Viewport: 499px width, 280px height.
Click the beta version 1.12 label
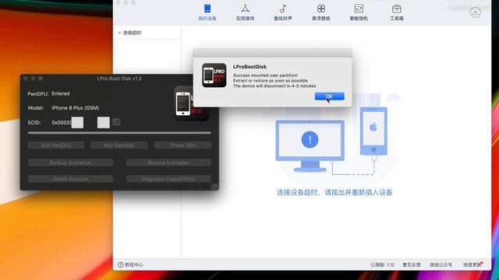pos(382,264)
